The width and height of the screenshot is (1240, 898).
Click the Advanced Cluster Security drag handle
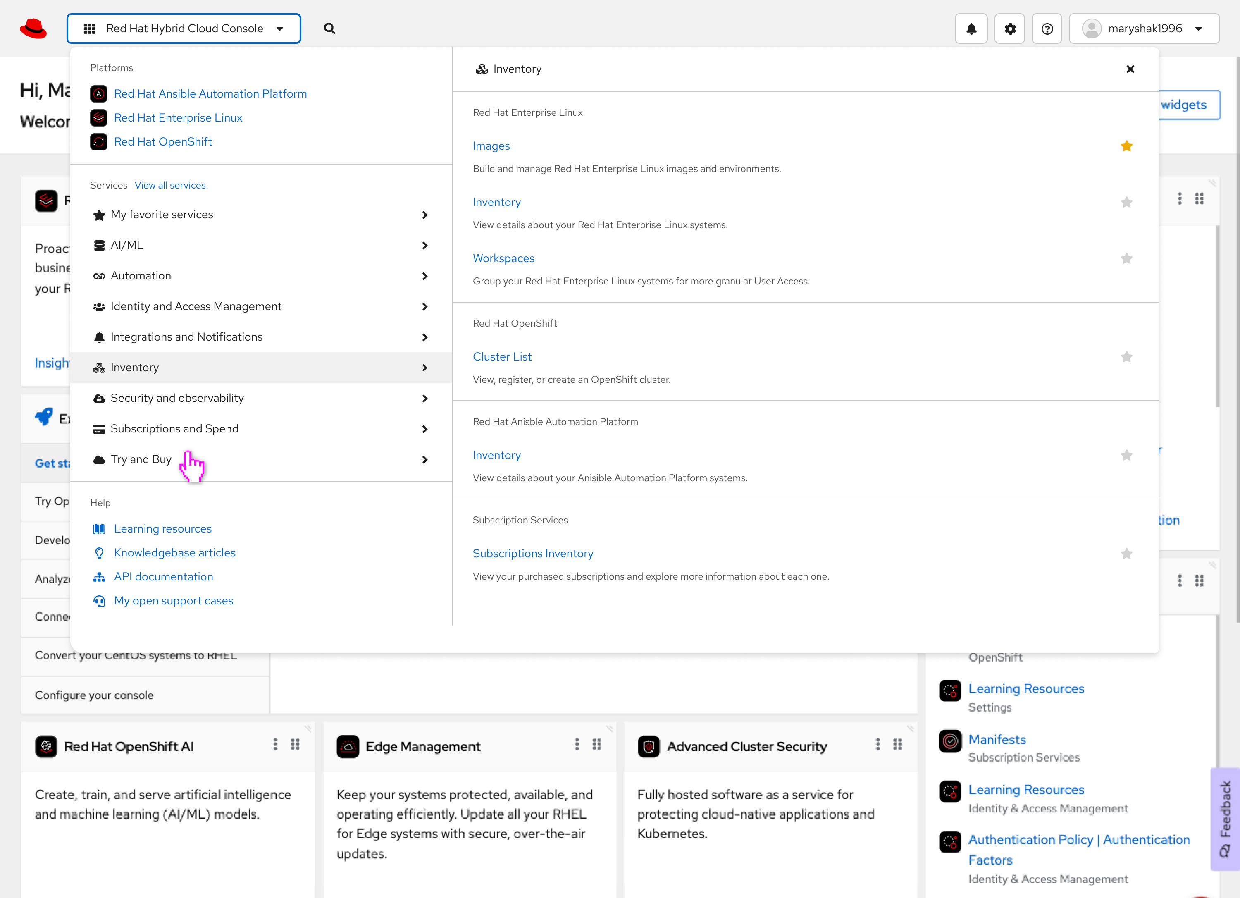[x=897, y=744]
